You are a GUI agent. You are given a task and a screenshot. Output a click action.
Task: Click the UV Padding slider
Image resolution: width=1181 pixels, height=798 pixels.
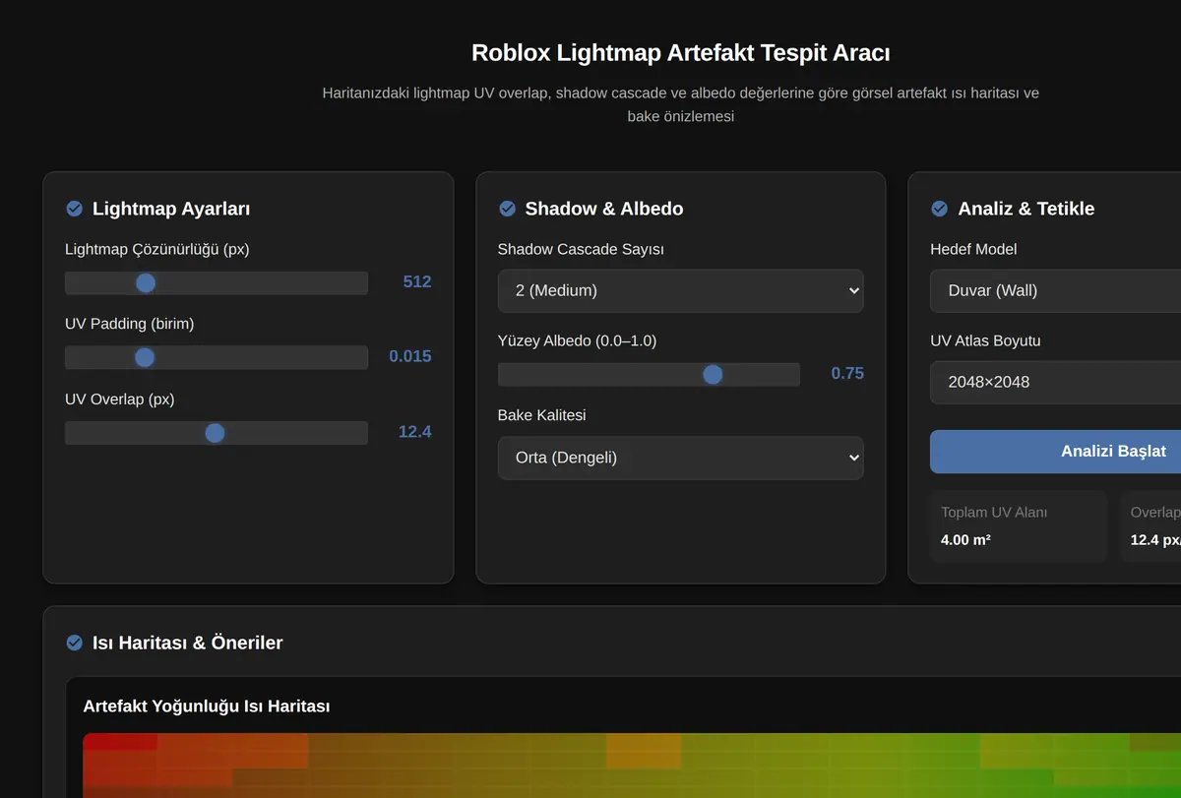(217, 357)
